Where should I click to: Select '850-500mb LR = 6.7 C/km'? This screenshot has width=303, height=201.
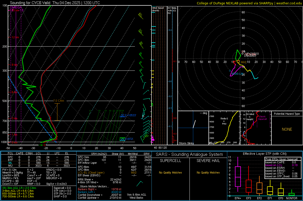click(x=18, y=194)
